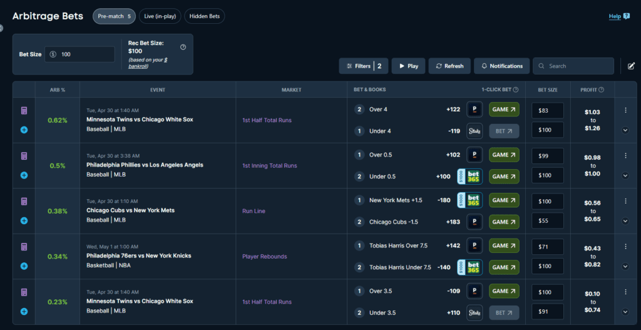The height and width of the screenshot is (330, 641).
Task: Expand the Phillies vs Angels row chevron
Action: pyautogui.click(x=625, y=175)
